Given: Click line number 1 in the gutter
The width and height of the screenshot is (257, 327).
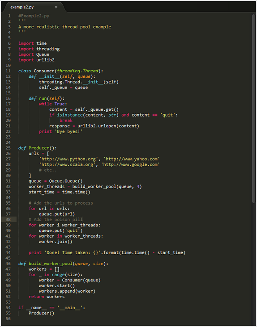Looking at the screenshot, I should (9, 16).
